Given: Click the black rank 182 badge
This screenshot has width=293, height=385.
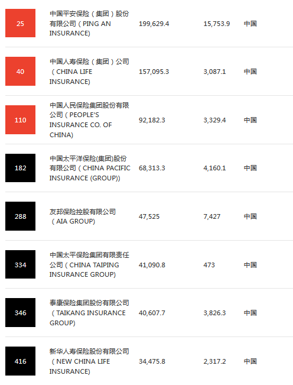Looking at the screenshot, I should pyautogui.click(x=20, y=168).
